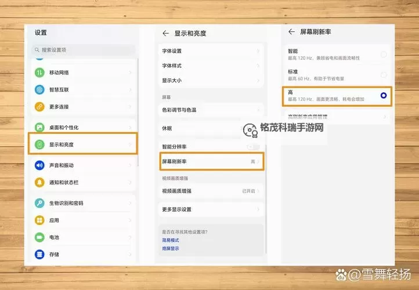Click the 简易模式 link
This screenshot has height=290, width=419.
point(171,240)
